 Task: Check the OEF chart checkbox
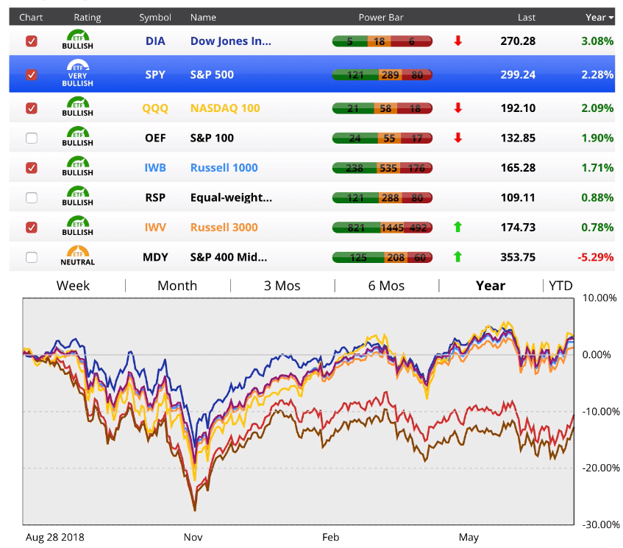pyautogui.click(x=32, y=138)
